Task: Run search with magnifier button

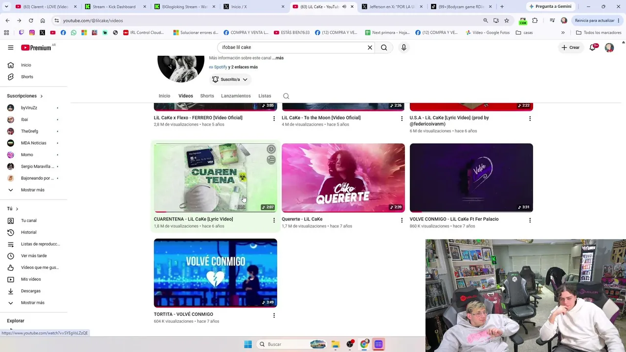Action: [384, 47]
